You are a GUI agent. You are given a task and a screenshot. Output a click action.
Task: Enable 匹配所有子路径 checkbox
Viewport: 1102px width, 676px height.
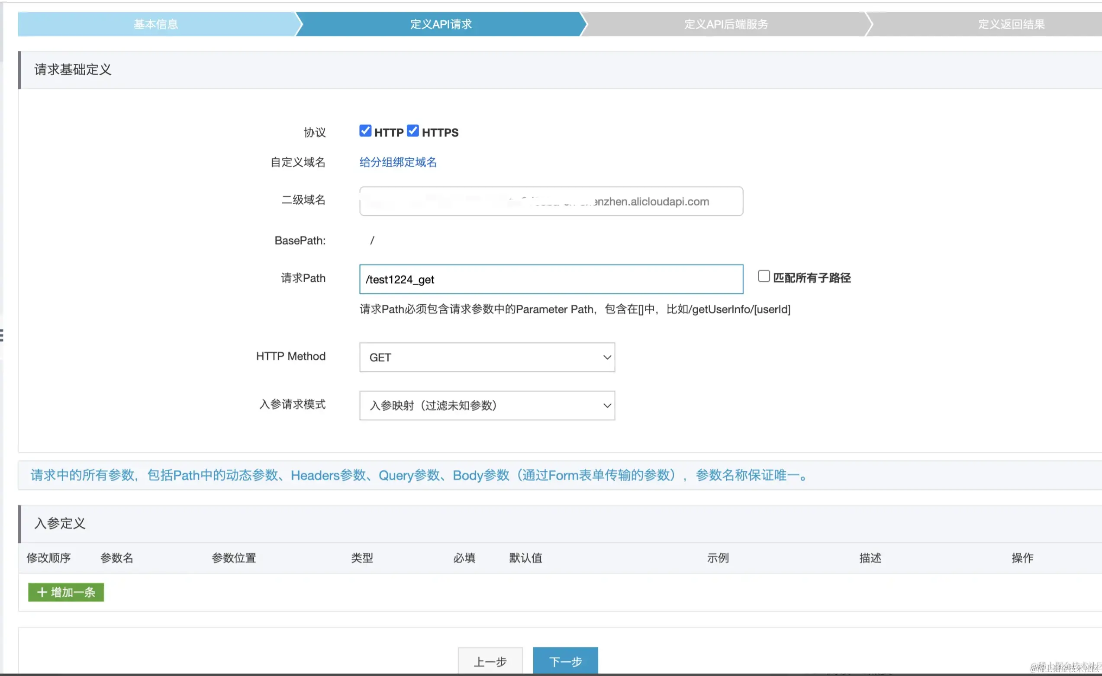pyautogui.click(x=764, y=276)
